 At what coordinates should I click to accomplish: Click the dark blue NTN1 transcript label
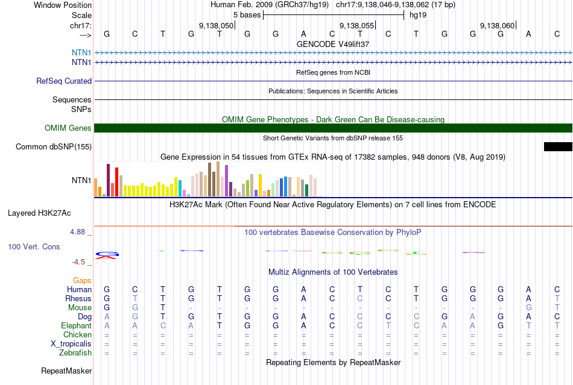coord(81,63)
